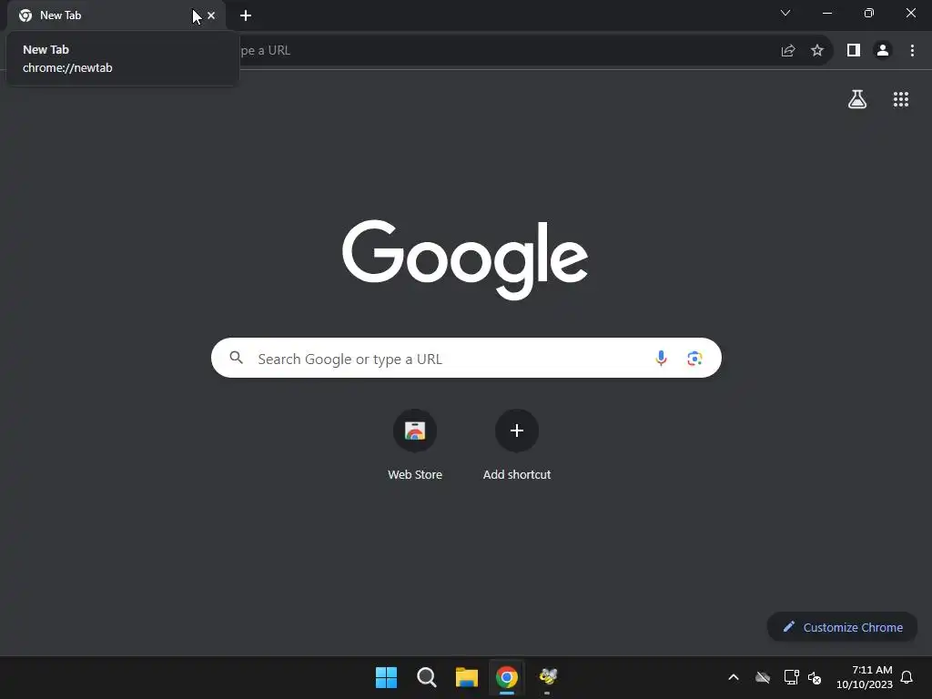
Task: Click the Chrome favicon on New Tab
Action: pos(25,15)
